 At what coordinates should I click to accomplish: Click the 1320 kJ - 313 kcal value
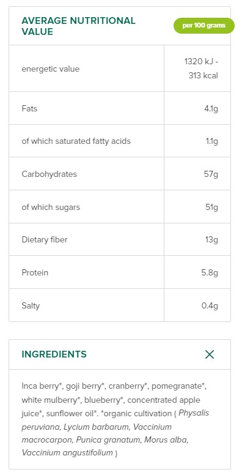(x=201, y=69)
